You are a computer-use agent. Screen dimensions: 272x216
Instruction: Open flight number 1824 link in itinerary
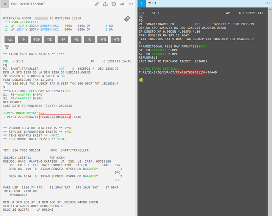[x=20, y=29]
